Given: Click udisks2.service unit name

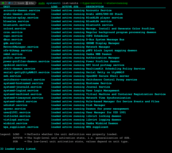Looking at the screenshot, I should 15,105.
